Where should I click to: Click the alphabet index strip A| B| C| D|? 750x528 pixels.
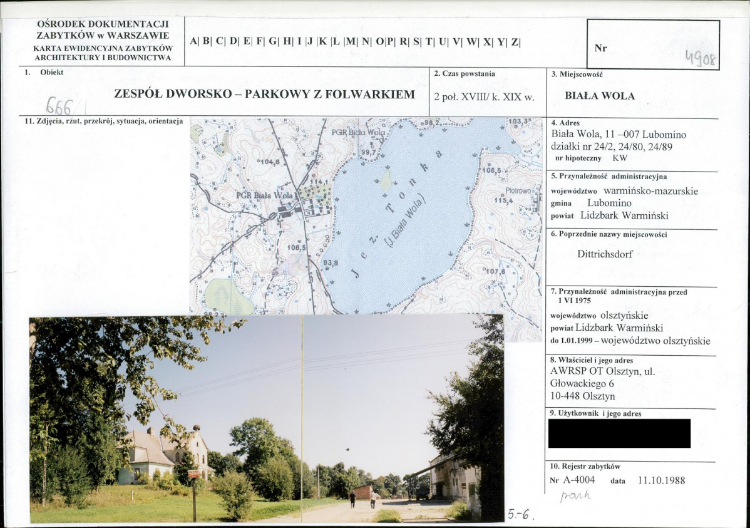click(x=354, y=42)
